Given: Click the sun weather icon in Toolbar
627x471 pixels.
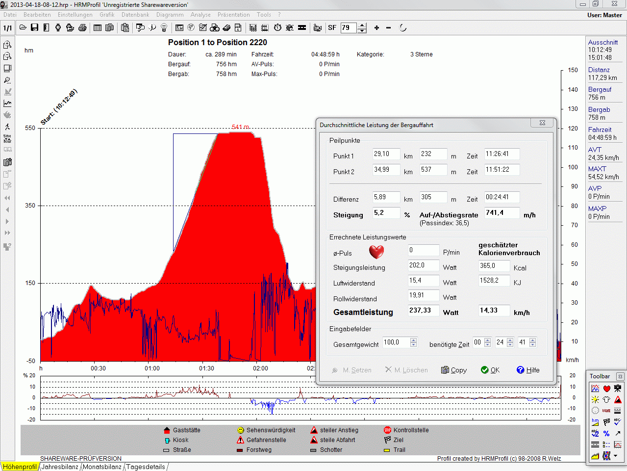Looking at the screenshot, I should pos(595,400).
